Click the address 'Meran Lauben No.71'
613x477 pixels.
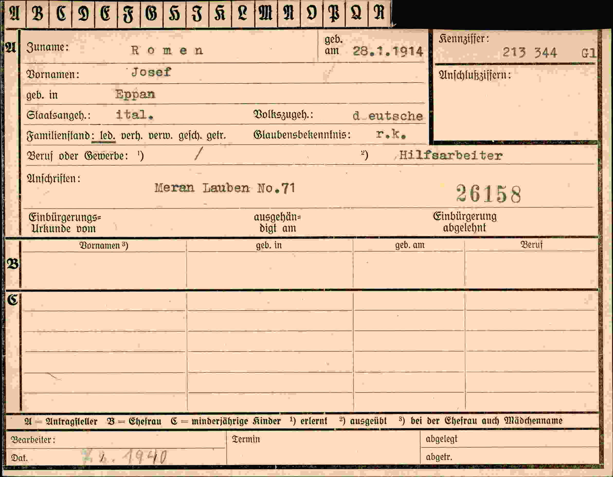[x=225, y=188]
